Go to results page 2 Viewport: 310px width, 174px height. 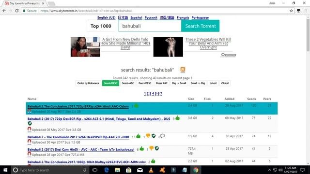147,93
